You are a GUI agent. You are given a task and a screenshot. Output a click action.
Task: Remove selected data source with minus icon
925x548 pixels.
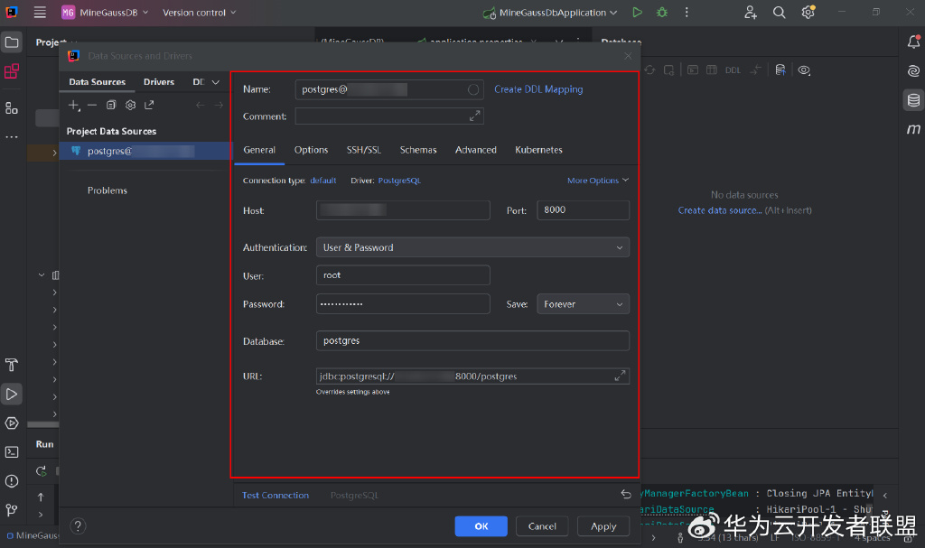(x=92, y=105)
